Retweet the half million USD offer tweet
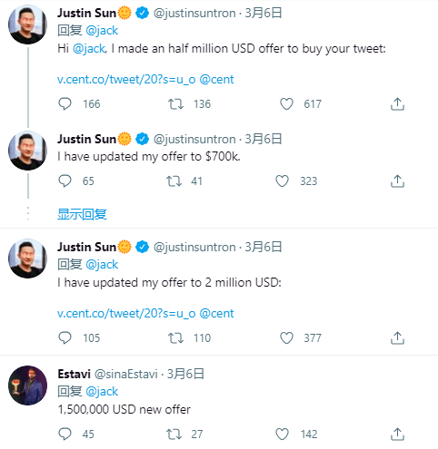Screen dimensions: 438x449 (176, 104)
